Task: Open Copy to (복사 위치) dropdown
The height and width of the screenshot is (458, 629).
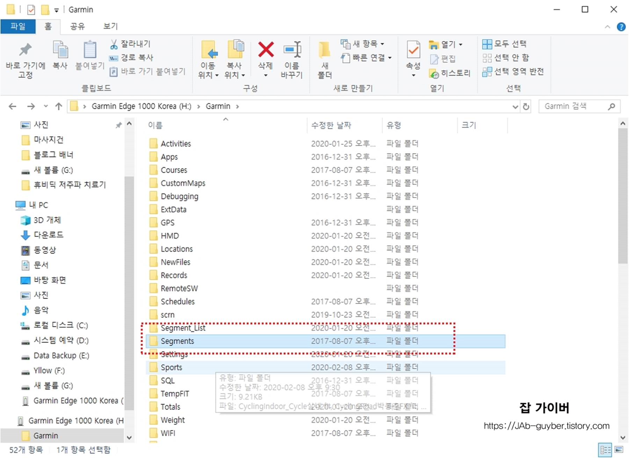Action: pos(234,59)
